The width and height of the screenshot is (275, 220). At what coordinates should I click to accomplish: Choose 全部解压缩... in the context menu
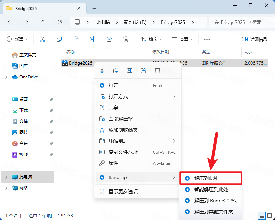tap(137, 119)
